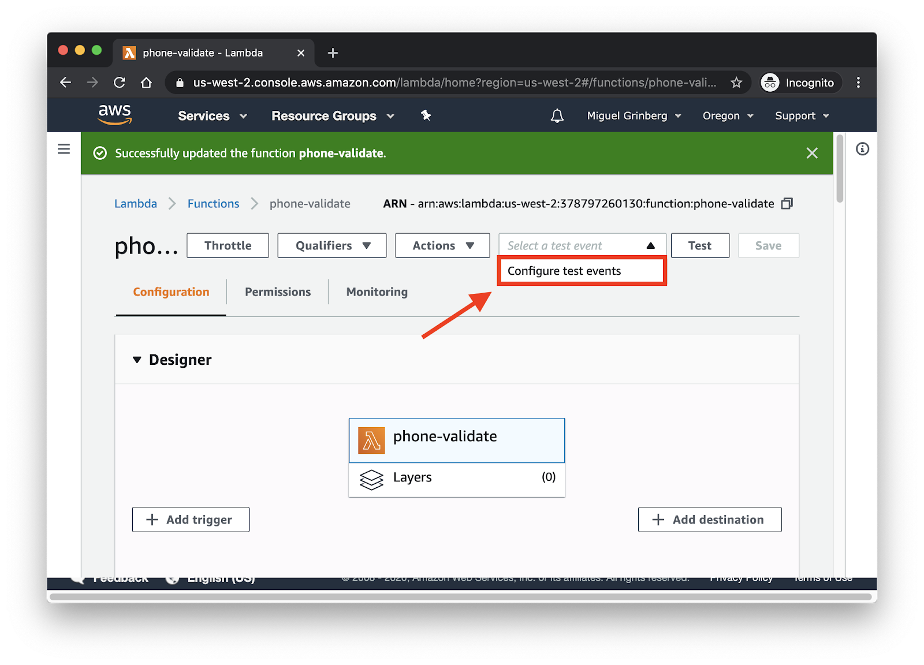Select the phone-validate function box in Designer
This screenshot has height=665, width=924.
tap(457, 440)
